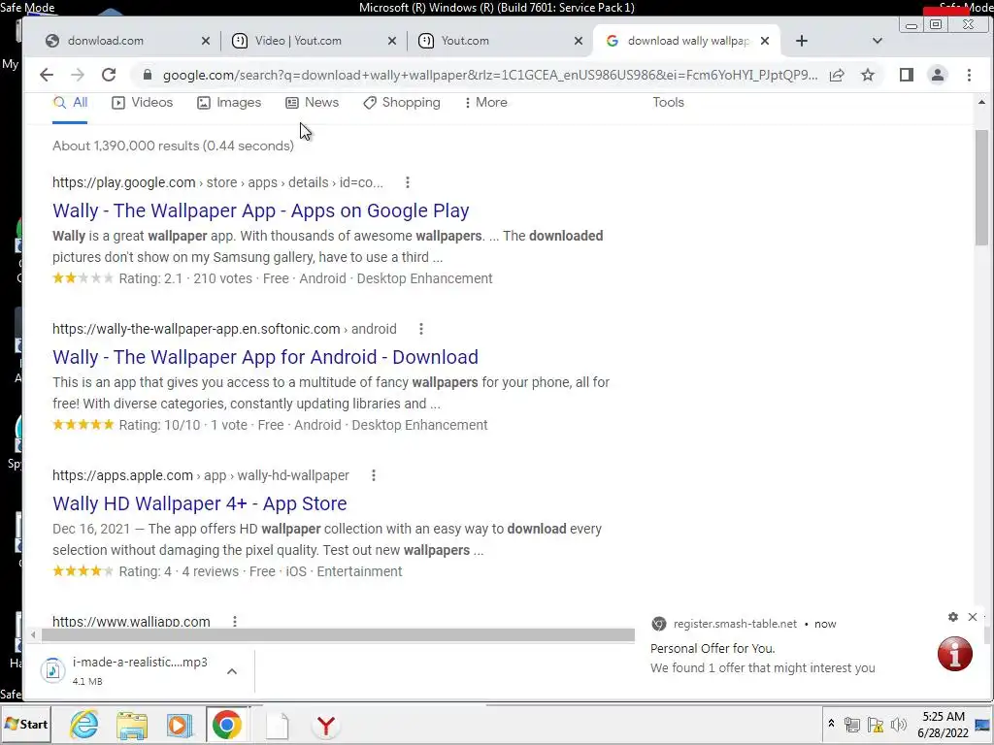Bookmark this page with star icon
Screen dimensions: 994x745
(868, 75)
